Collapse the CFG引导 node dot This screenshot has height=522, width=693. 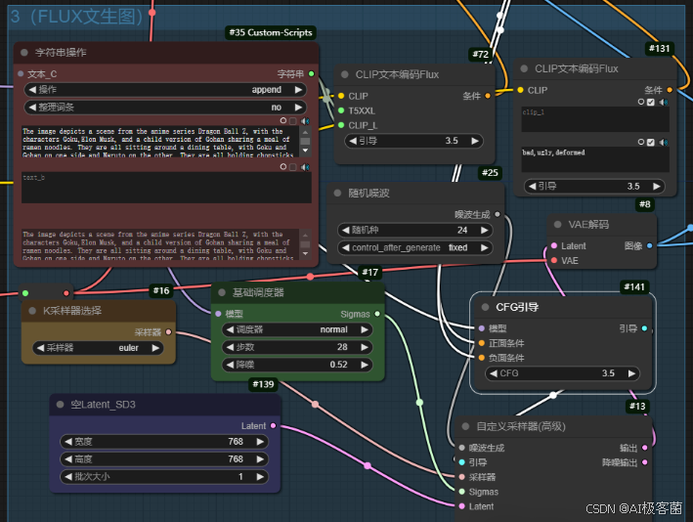coord(485,307)
